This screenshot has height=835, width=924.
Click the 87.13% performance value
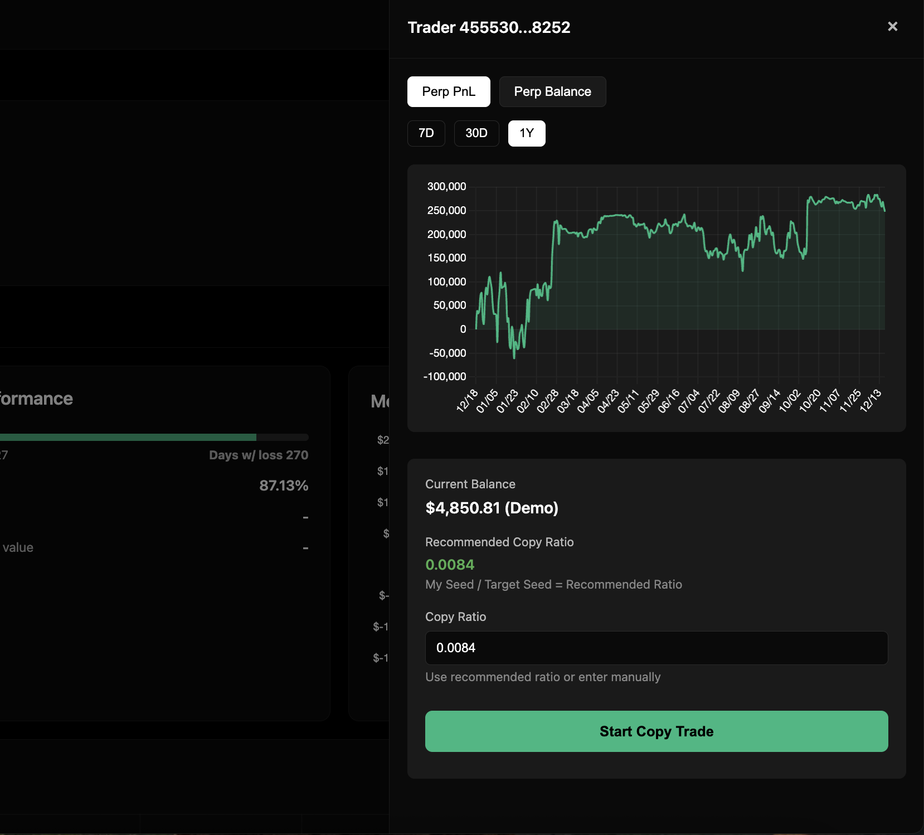(284, 486)
